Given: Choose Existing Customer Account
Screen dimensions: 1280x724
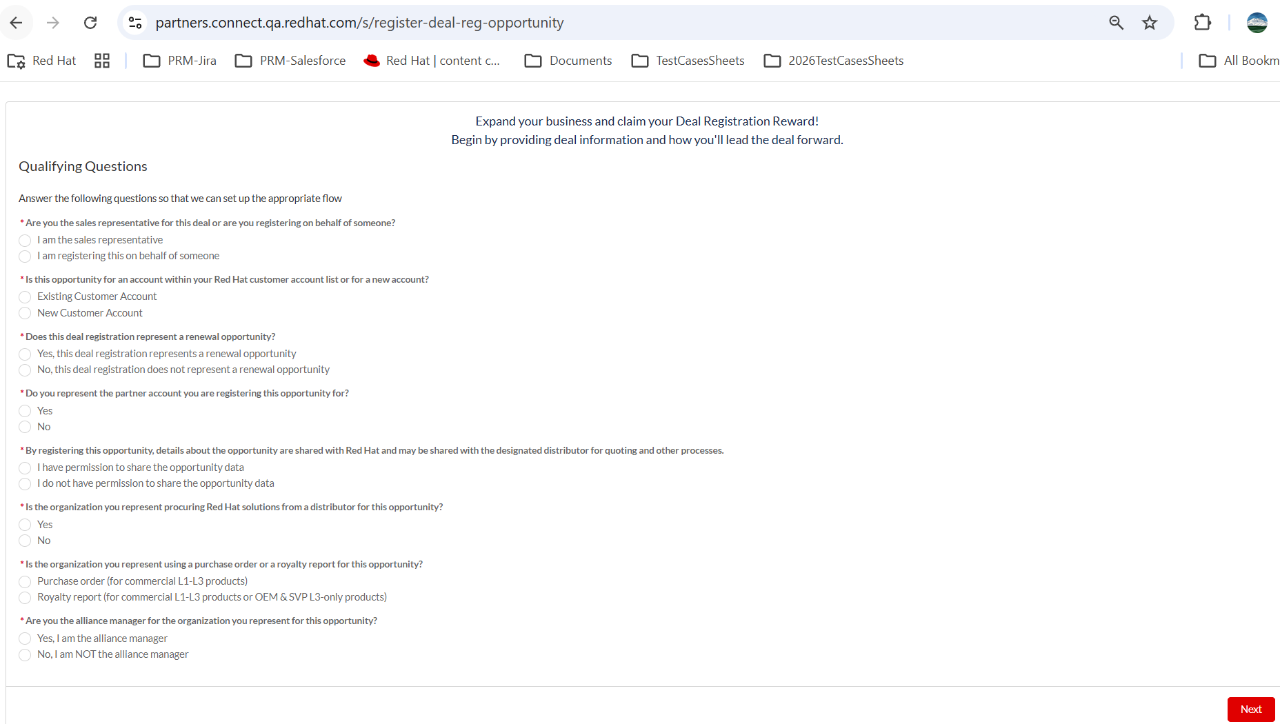Looking at the screenshot, I should pos(25,297).
